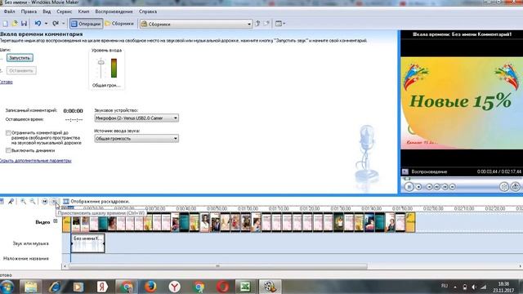Click the take picture button in preview
This screenshot has width=523, height=294.
coord(516,187)
